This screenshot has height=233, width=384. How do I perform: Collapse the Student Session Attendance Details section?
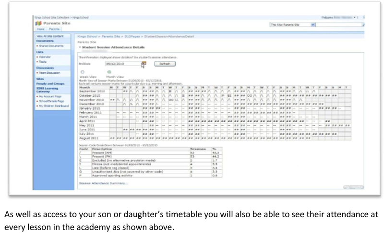[80, 47]
